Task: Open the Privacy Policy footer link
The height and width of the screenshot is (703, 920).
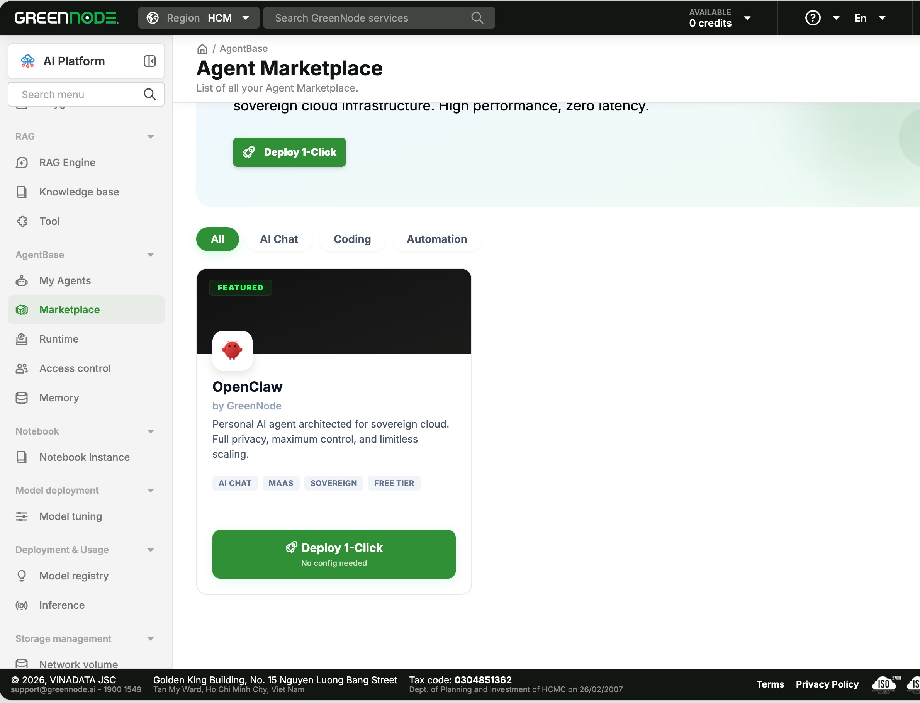Action: coord(827,684)
